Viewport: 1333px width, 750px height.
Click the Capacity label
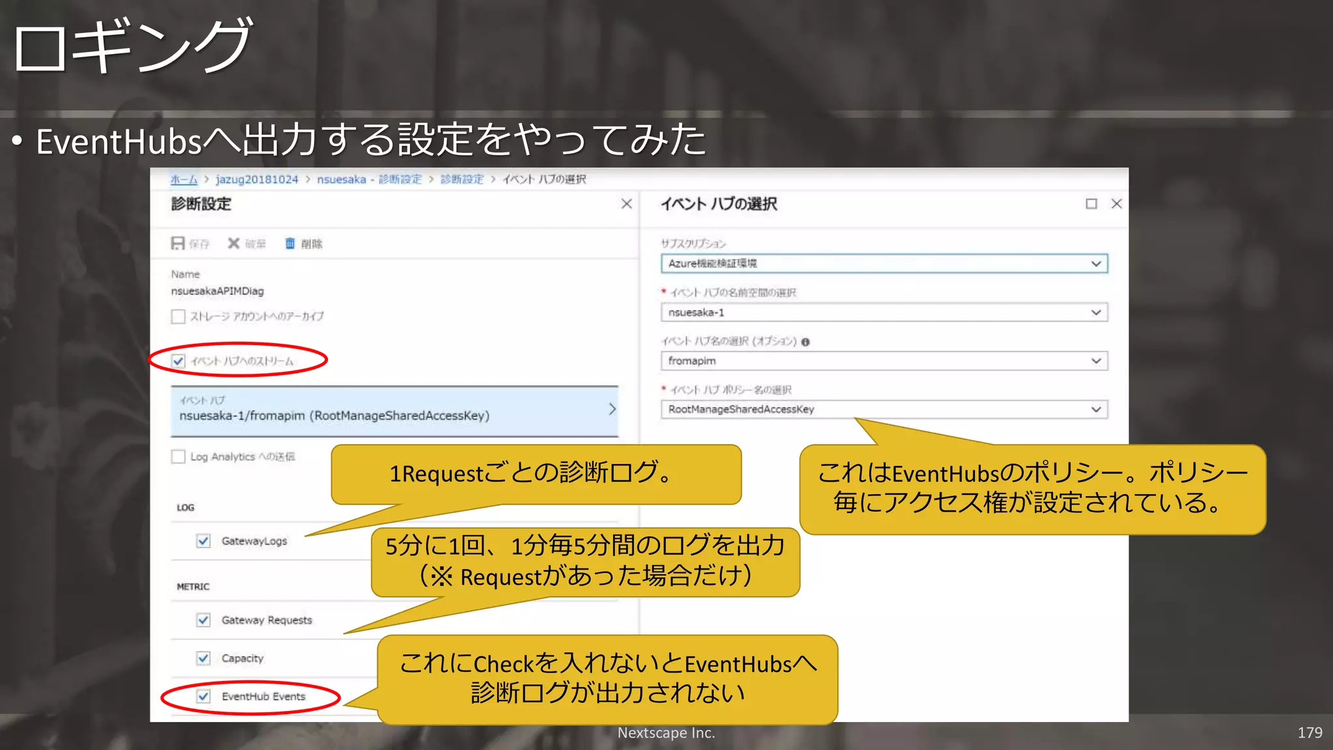pyautogui.click(x=242, y=658)
